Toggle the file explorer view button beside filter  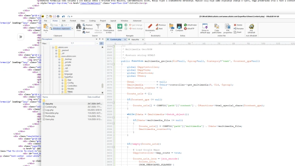[x=101, y=43]
